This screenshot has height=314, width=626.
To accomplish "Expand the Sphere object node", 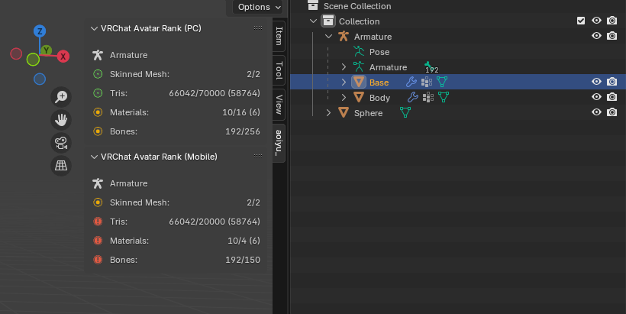I will pos(328,112).
